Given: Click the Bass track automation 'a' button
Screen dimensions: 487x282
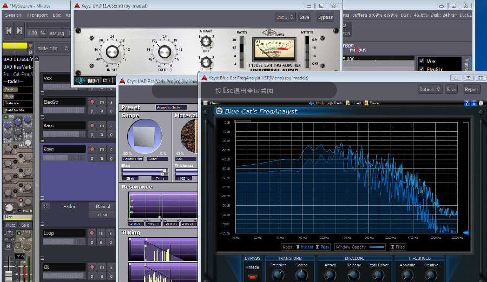Looking at the screenshot, I should coord(102,135).
